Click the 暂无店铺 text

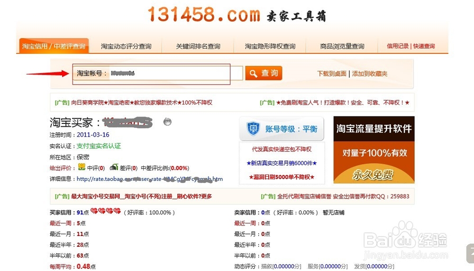tap(333, 212)
